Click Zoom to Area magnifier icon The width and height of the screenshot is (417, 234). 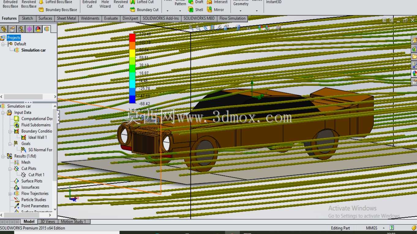tap(198, 28)
